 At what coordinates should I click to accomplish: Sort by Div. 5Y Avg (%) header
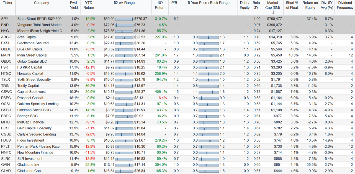[327, 5]
